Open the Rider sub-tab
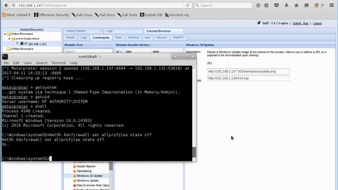This screenshot has width=338, height=190. (118, 37)
